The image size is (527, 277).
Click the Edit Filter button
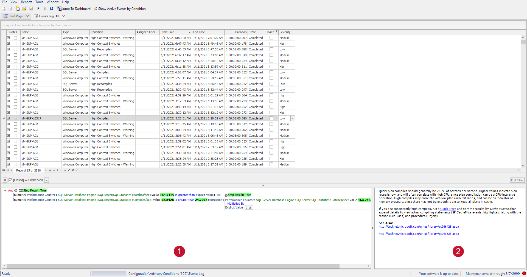pyautogui.click(x=517, y=180)
